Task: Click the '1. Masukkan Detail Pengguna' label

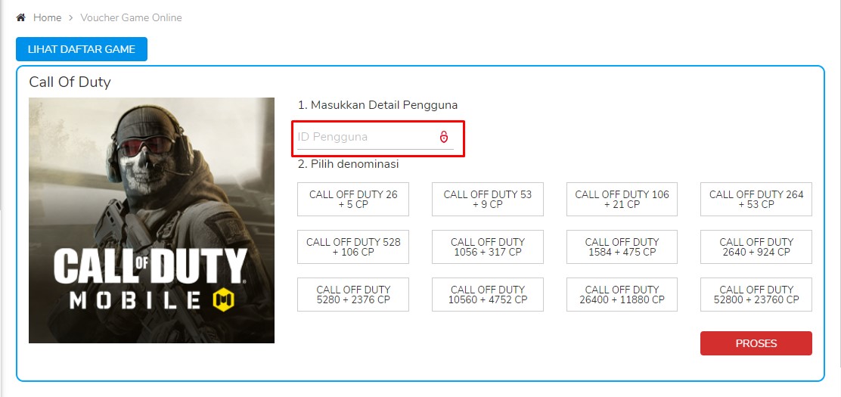Action: click(377, 104)
